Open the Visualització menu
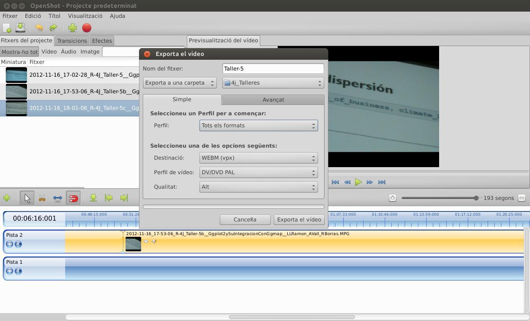 click(x=85, y=16)
